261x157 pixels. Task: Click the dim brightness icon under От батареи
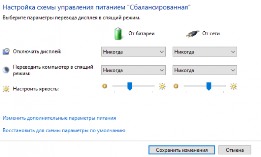pyautogui.click(x=105, y=86)
